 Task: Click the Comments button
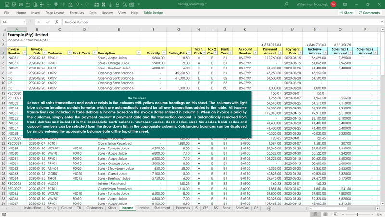369,13
